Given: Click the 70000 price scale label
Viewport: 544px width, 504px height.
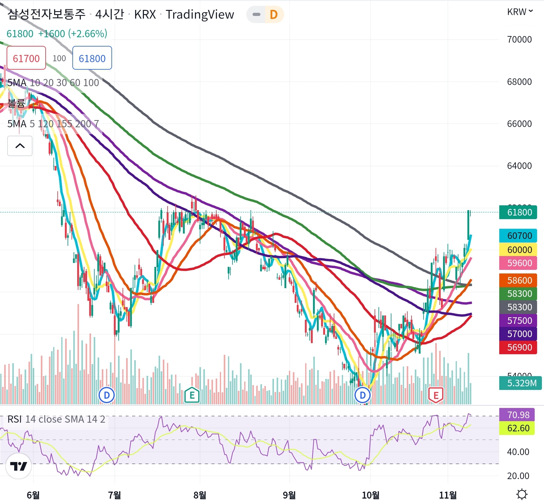Looking at the screenshot, I should pos(519,39).
